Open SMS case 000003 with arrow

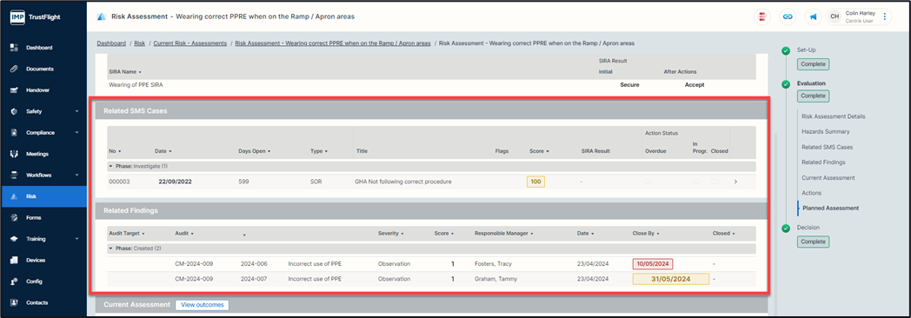tap(735, 182)
